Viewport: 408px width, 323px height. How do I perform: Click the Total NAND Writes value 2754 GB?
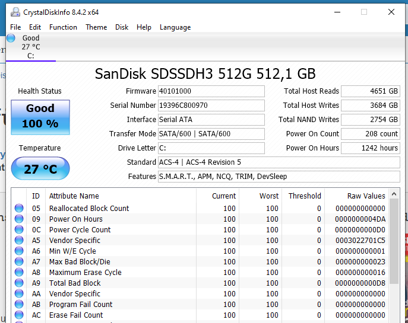(x=371, y=120)
